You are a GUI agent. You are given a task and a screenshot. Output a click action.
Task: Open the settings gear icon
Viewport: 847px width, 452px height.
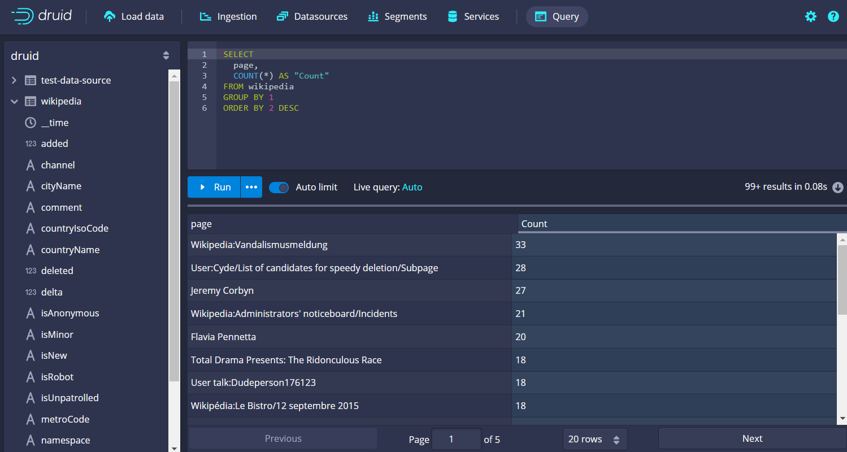coord(811,16)
